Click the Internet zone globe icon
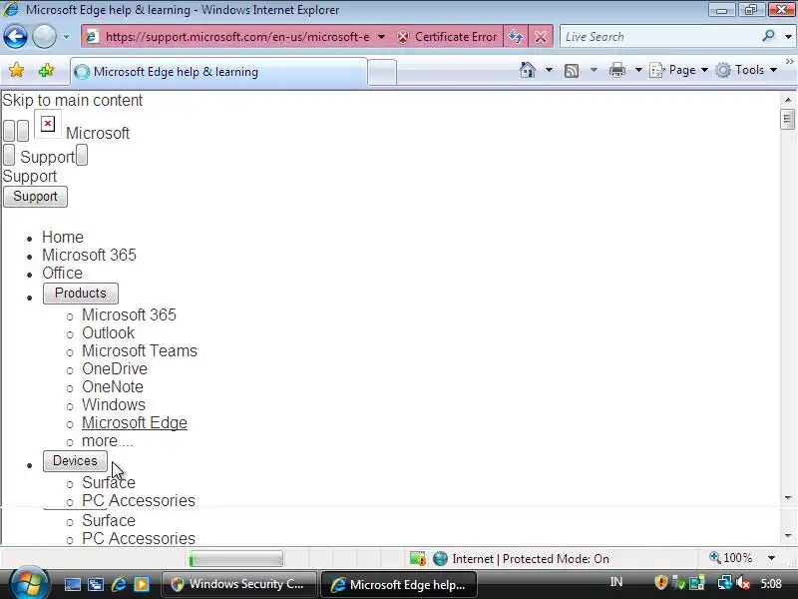798x599 pixels. [440, 559]
